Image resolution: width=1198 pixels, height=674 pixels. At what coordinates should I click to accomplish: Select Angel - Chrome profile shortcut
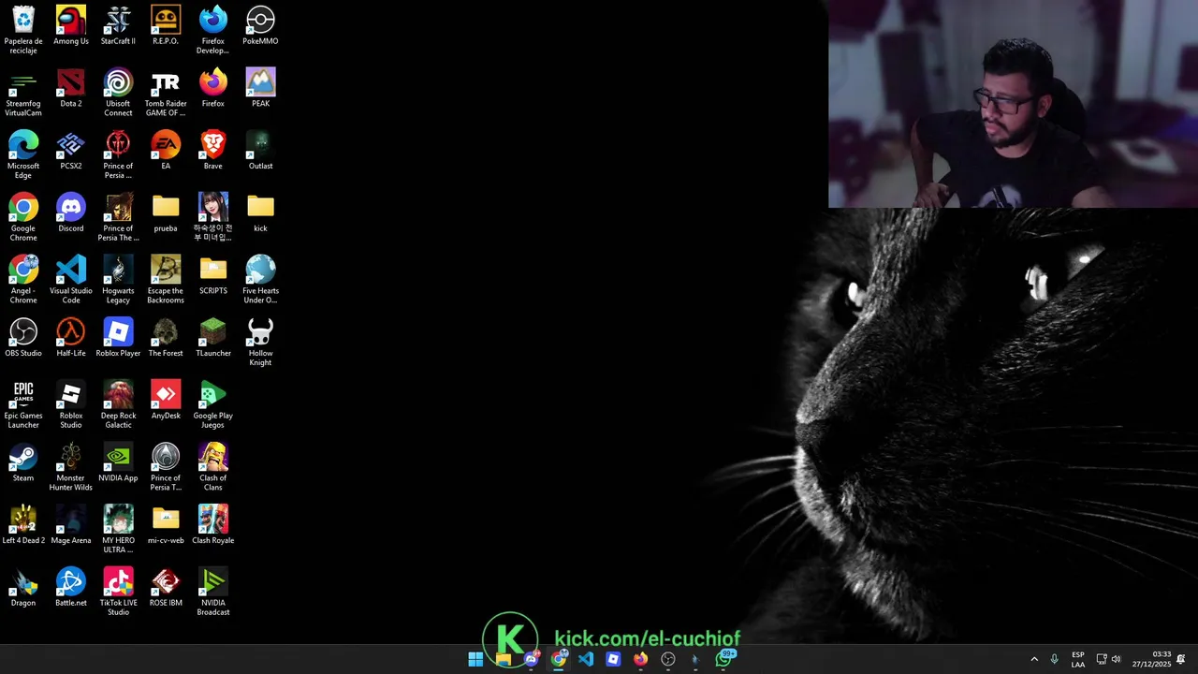[x=23, y=280]
